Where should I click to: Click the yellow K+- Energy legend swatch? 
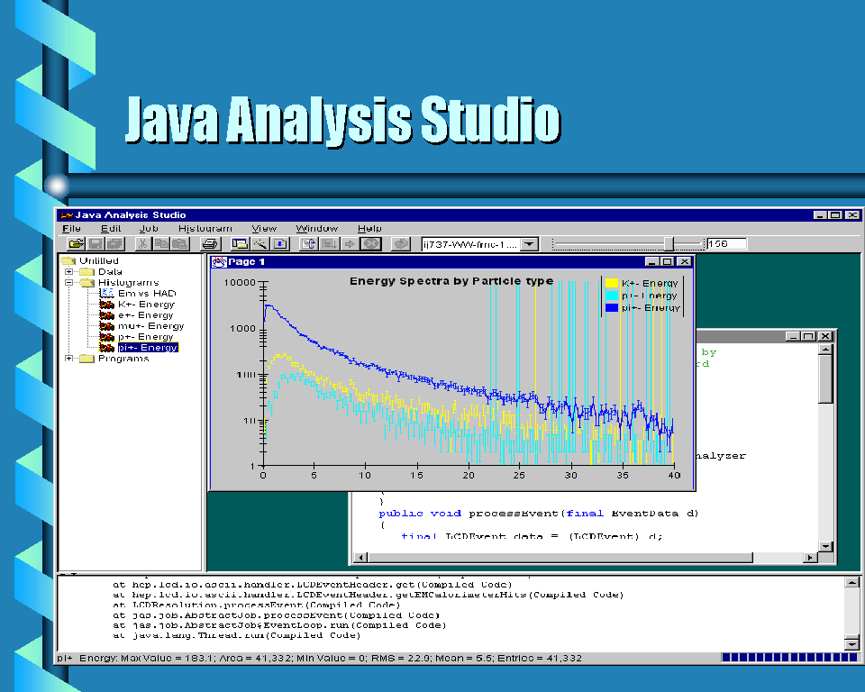pyautogui.click(x=611, y=283)
